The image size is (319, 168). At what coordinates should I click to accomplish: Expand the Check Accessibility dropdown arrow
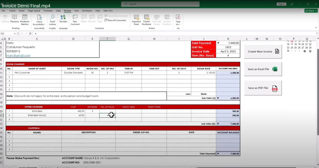(45, 25)
